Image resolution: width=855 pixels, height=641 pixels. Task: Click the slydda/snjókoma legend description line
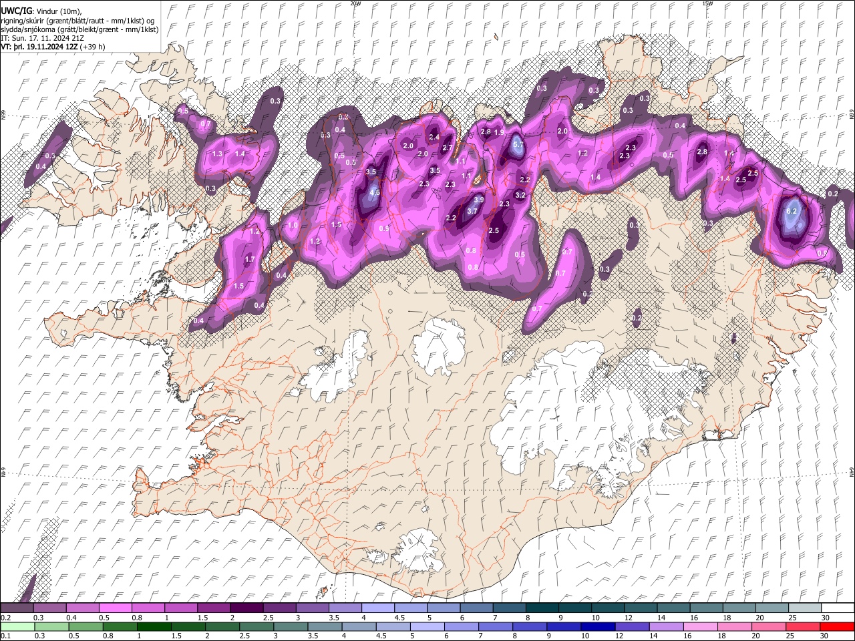79,30
